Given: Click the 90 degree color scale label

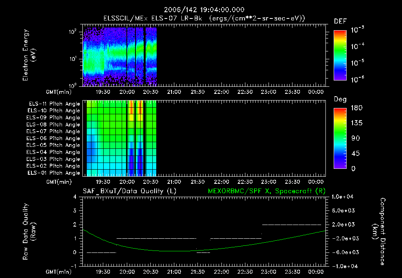Looking at the screenshot, I should (x=355, y=138).
